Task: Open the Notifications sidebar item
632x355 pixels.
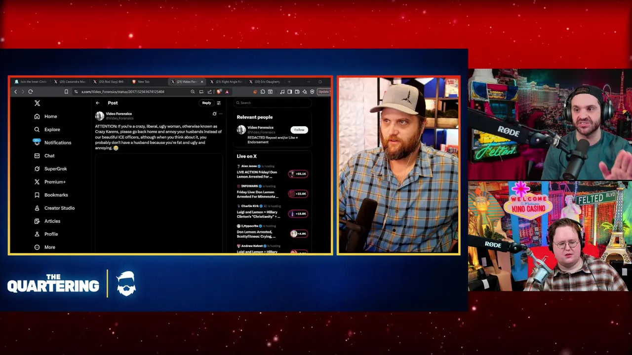Action: point(53,142)
